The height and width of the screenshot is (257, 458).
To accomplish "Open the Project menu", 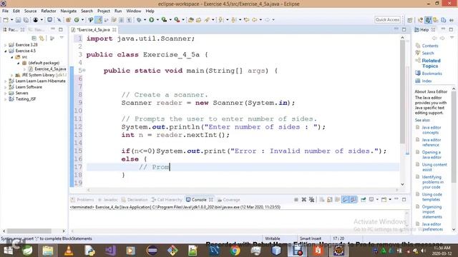I will 103,11.
